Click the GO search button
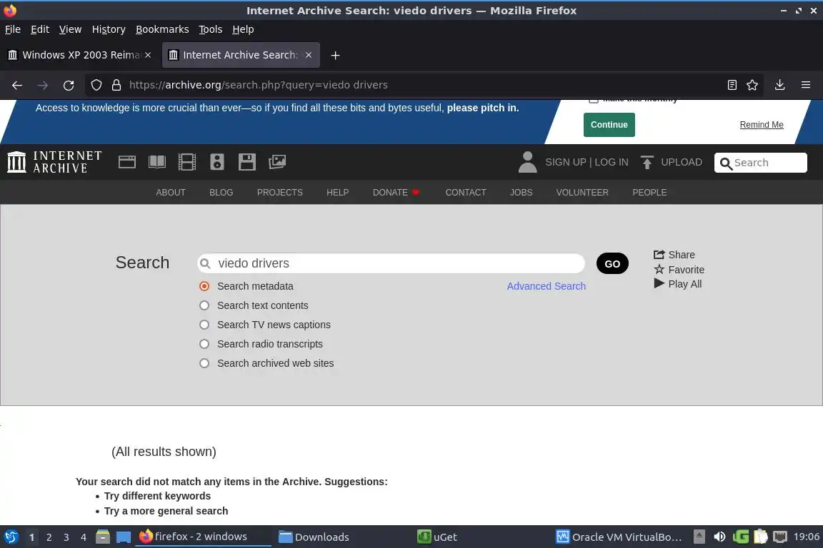This screenshot has height=548, width=823. [x=612, y=264]
